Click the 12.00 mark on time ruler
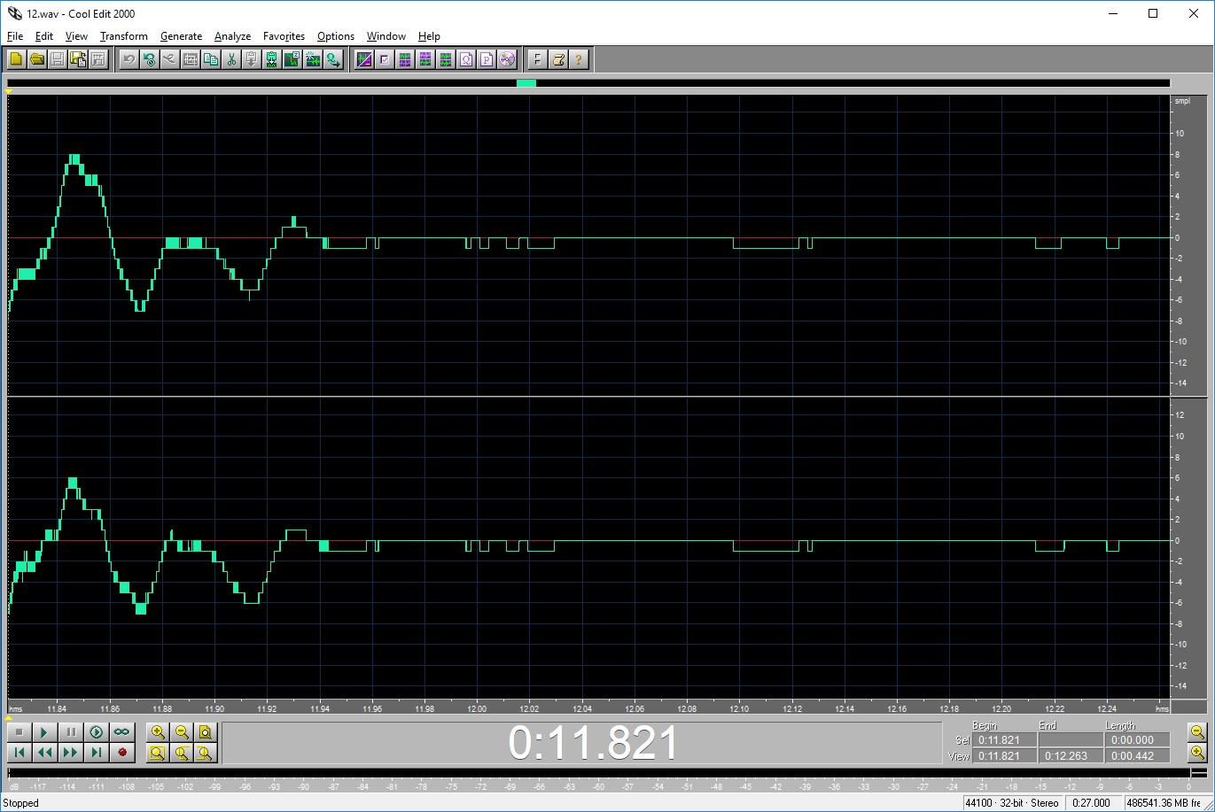Image resolution: width=1215 pixels, height=812 pixels. coord(477,709)
